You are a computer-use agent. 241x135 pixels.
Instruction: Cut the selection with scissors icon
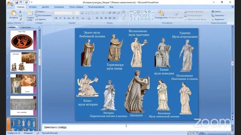20,12
